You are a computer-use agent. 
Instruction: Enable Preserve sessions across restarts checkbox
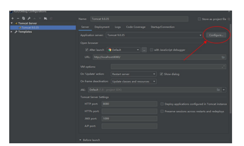162,111
